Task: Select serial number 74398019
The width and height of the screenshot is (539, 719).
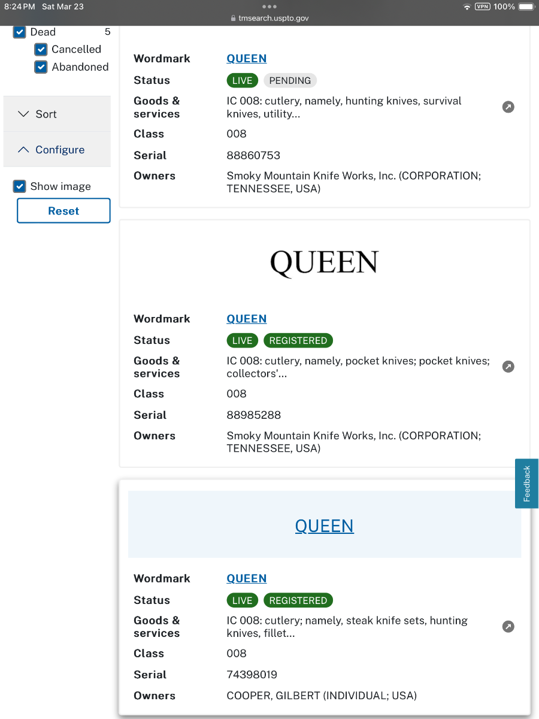Action: point(252,675)
